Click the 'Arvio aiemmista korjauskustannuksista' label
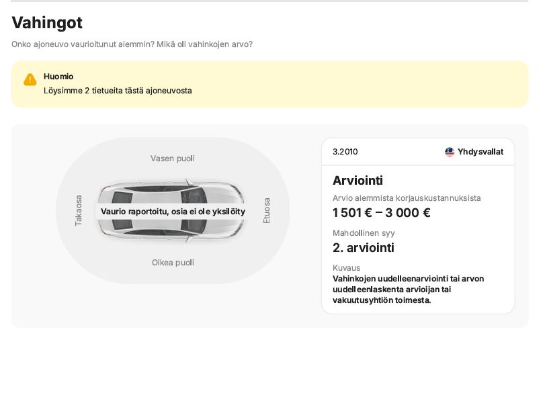The height and width of the screenshot is (395, 545). point(407,198)
